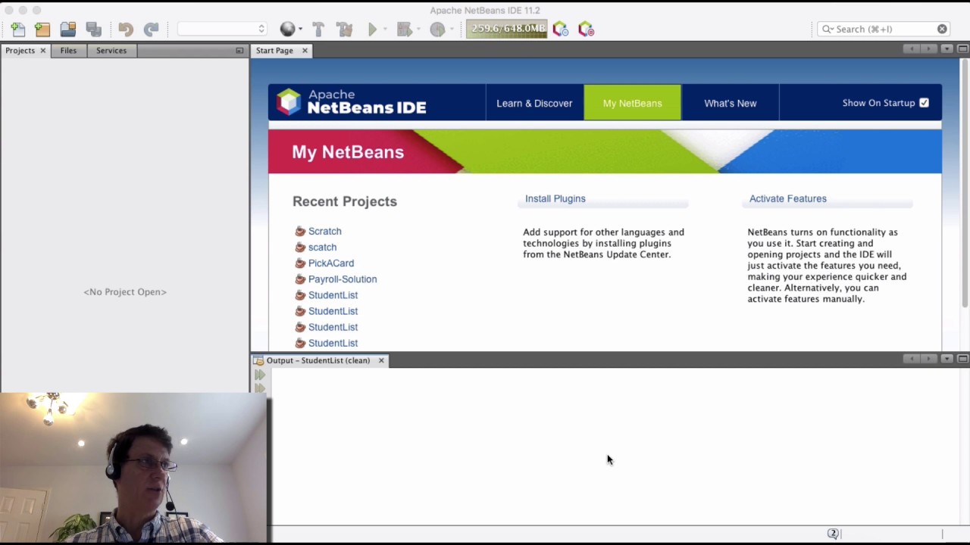Open the dropdown arrow next to globe icon
The height and width of the screenshot is (545, 970).
[x=300, y=30]
